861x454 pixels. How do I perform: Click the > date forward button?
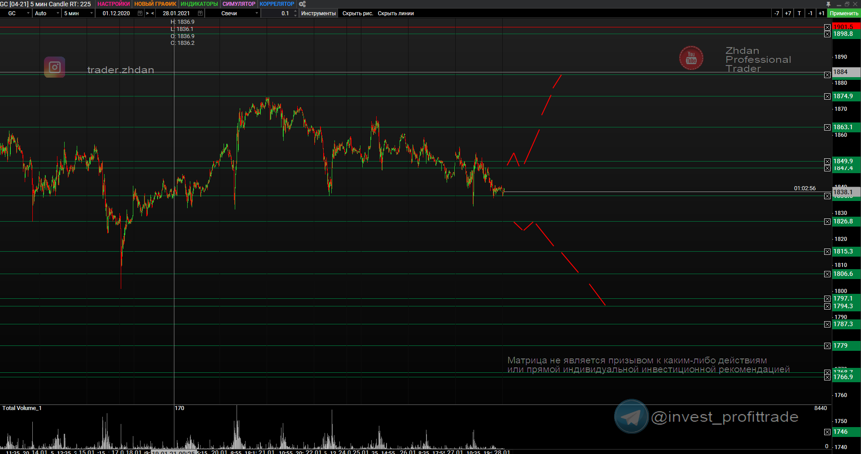(147, 13)
